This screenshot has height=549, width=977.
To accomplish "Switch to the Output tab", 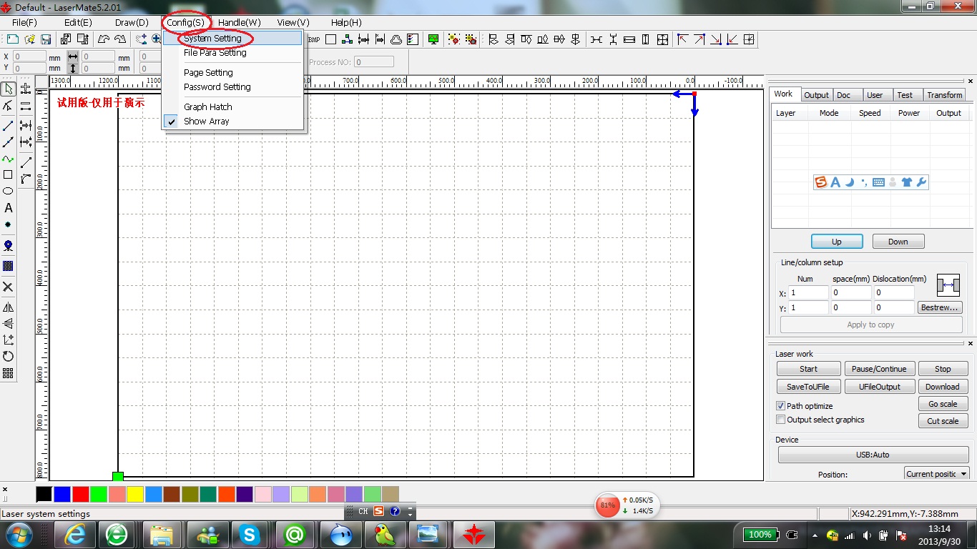I will click(816, 95).
